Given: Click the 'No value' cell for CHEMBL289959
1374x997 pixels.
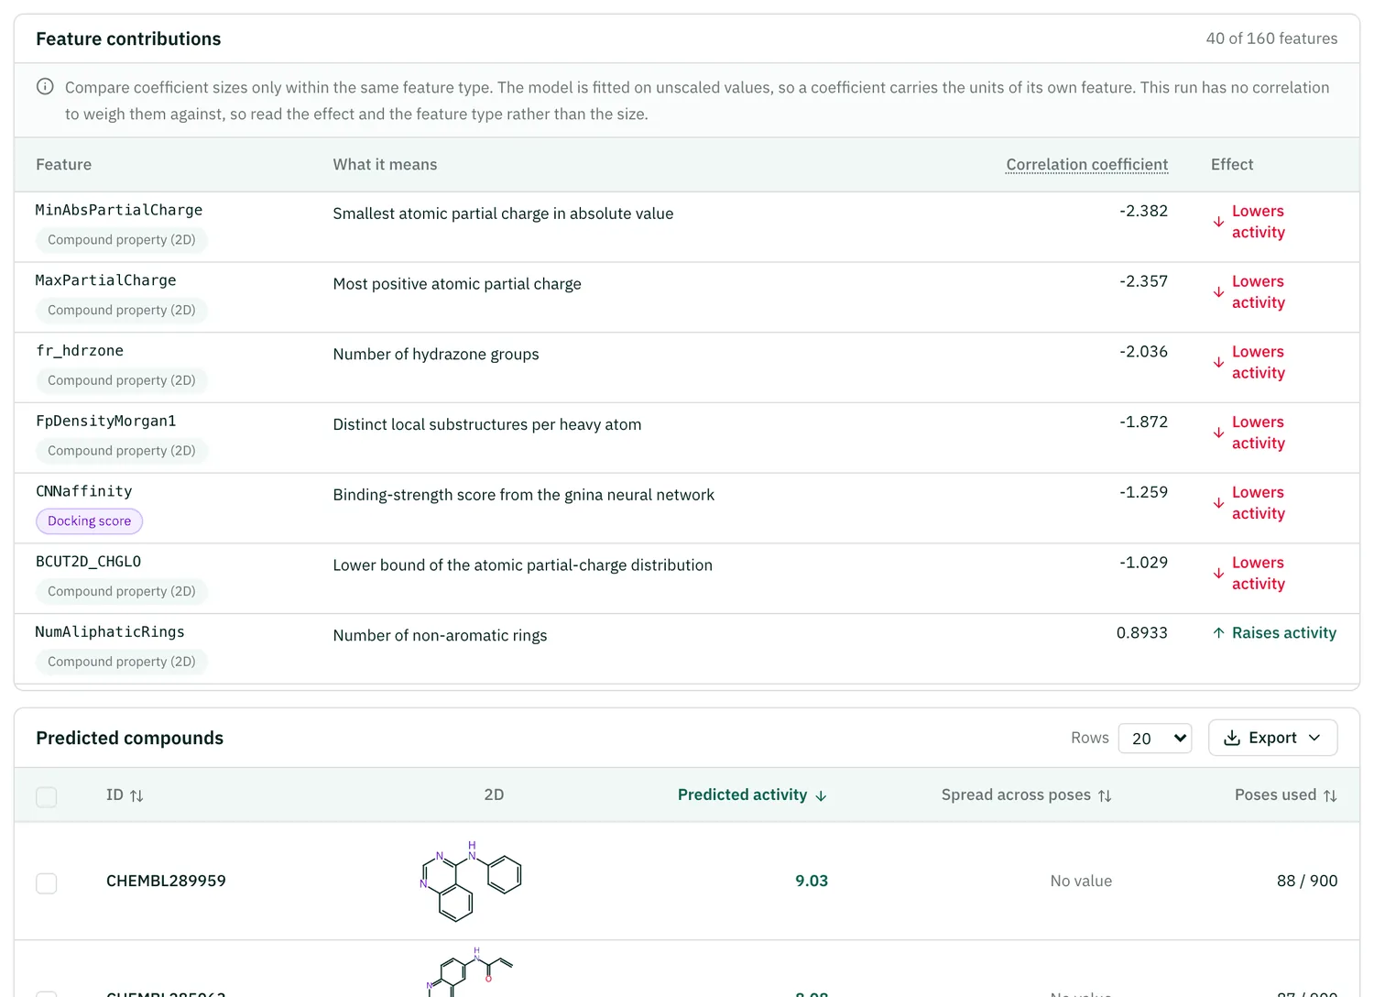Looking at the screenshot, I should [1081, 881].
